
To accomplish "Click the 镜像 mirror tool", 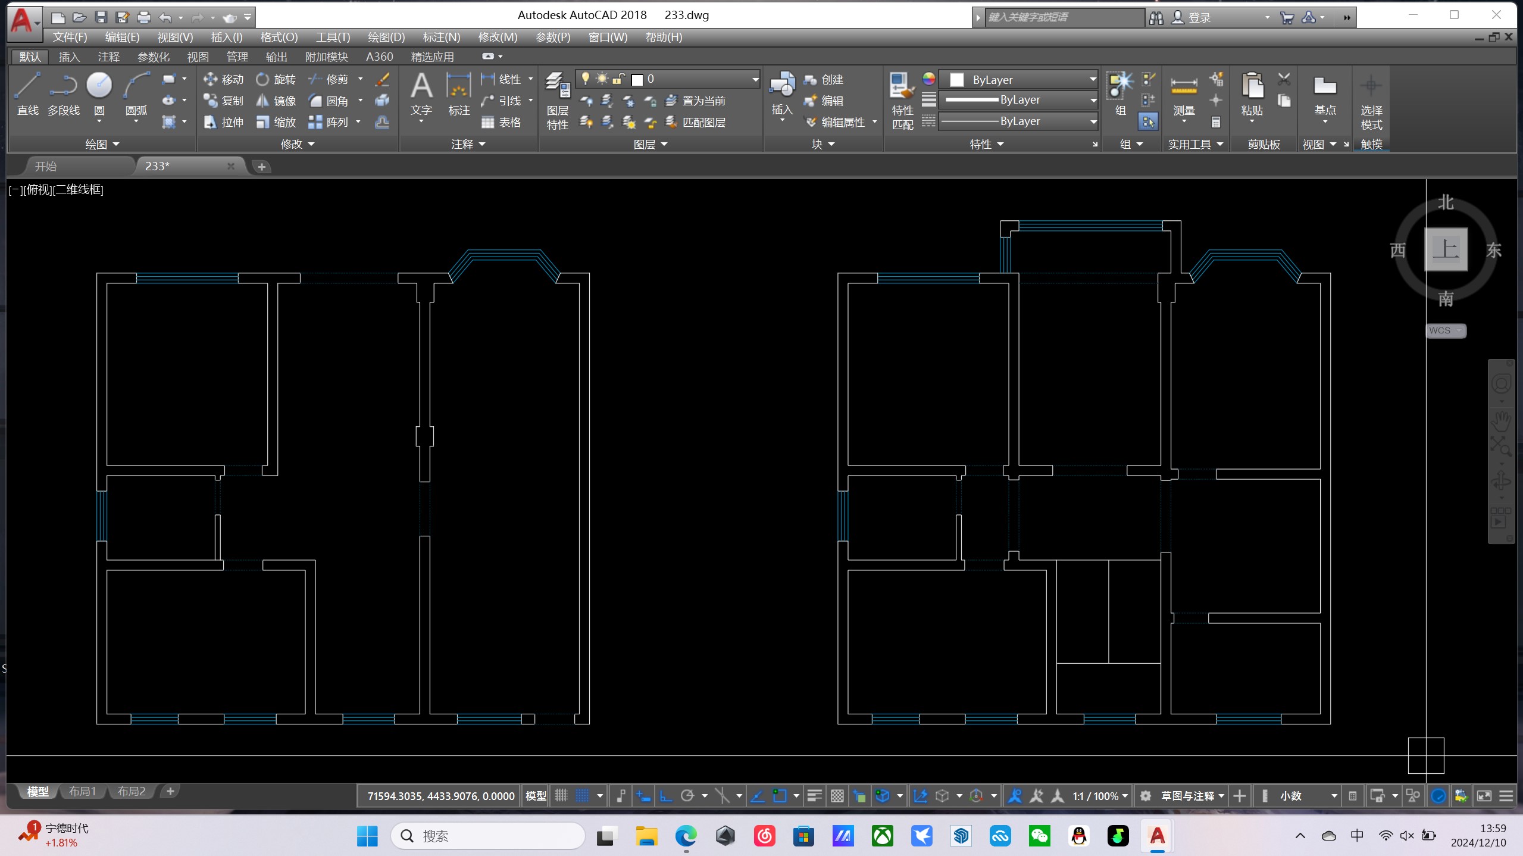I will [276, 101].
